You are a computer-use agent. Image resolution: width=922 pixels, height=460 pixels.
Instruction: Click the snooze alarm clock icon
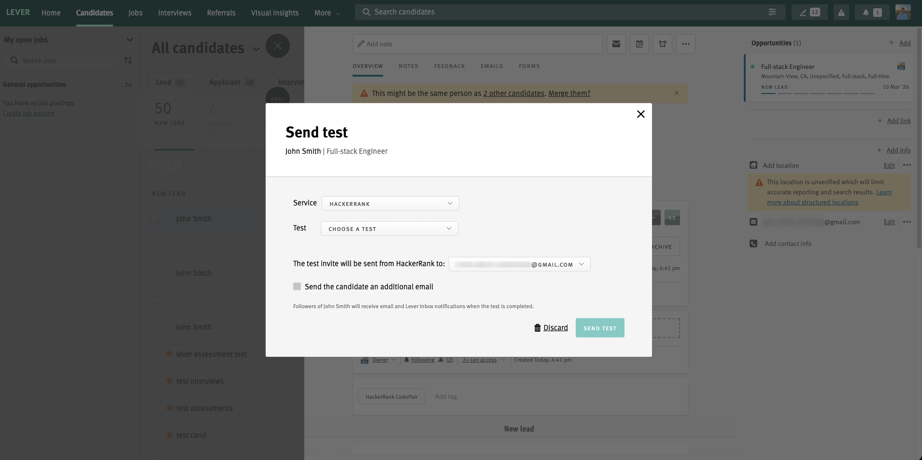(662, 44)
